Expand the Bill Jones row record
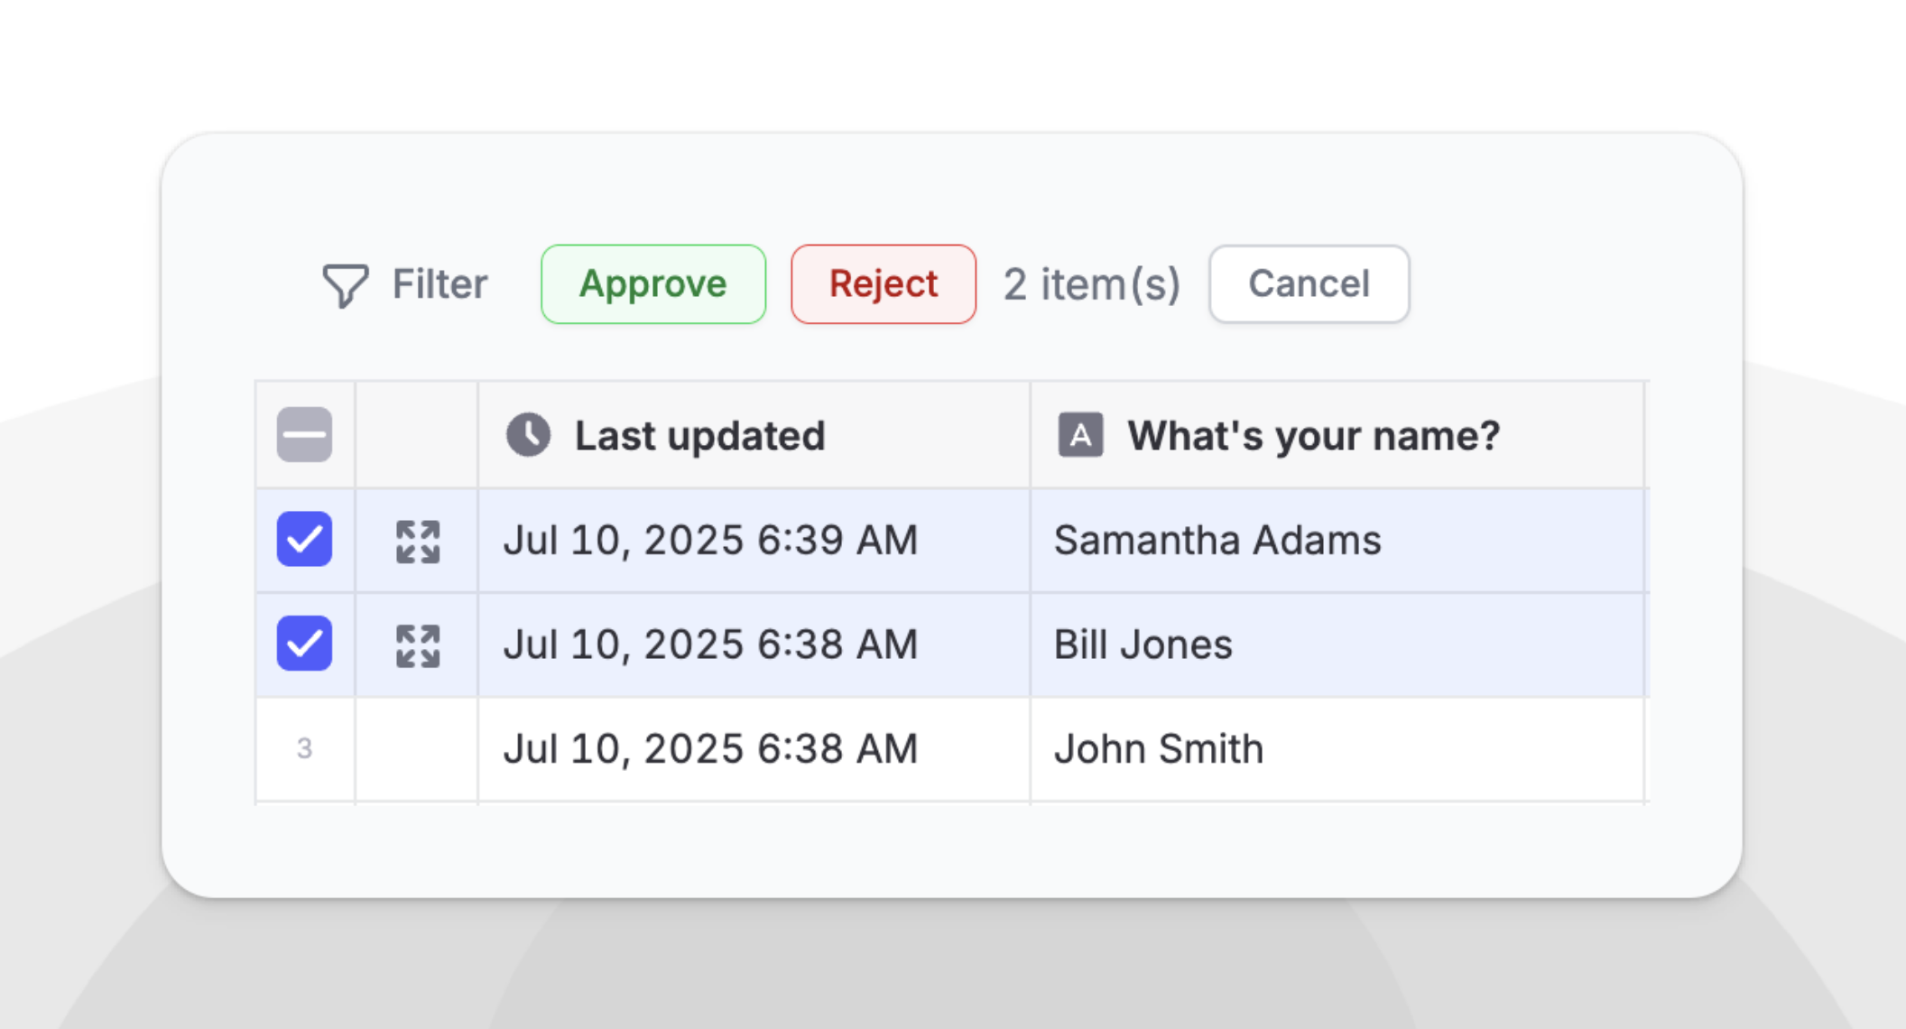 tap(418, 646)
